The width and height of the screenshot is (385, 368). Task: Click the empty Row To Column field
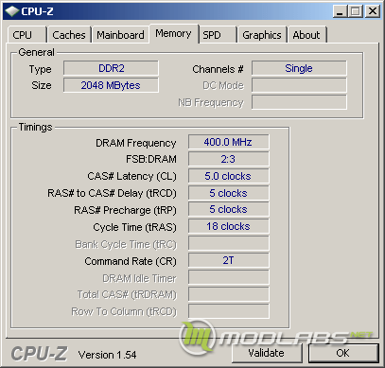(229, 311)
